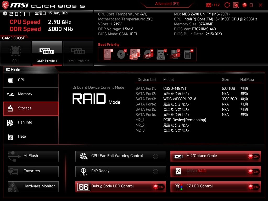Click the Device List column header

147,80
